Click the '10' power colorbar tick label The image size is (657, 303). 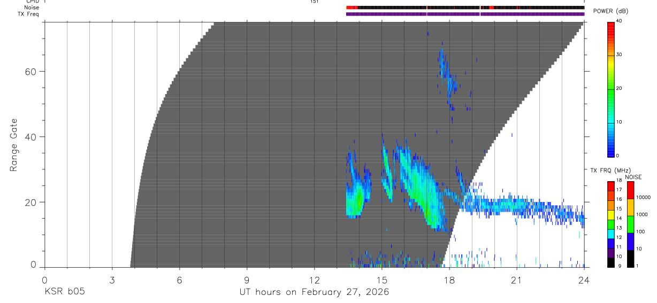tap(619, 122)
